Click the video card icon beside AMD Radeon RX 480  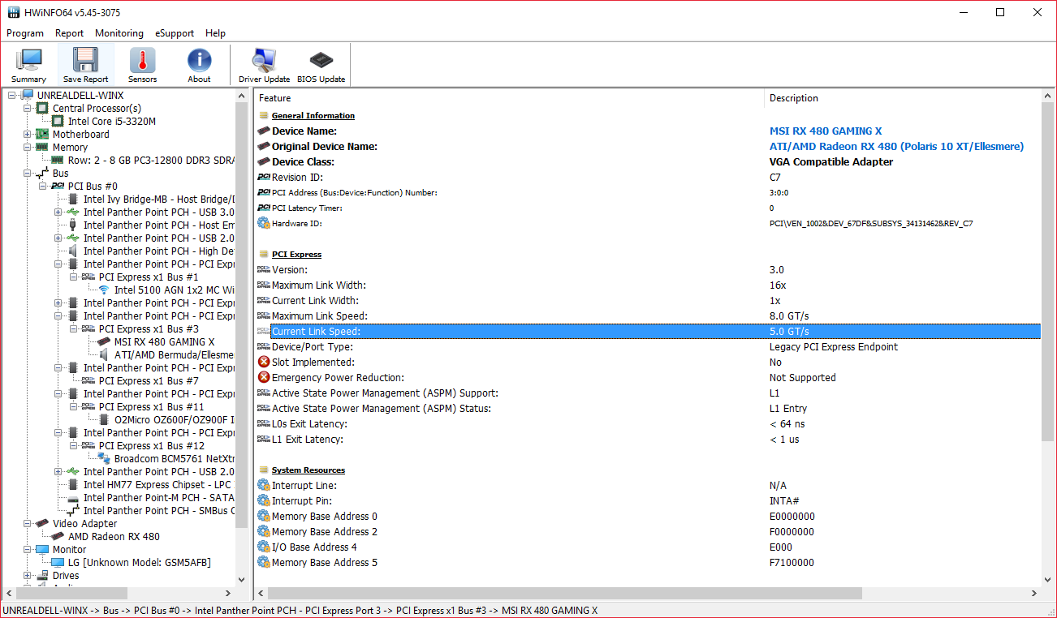pos(58,536)
